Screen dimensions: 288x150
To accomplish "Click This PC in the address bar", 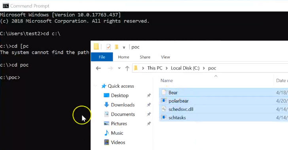I will (x=155, y=68).
